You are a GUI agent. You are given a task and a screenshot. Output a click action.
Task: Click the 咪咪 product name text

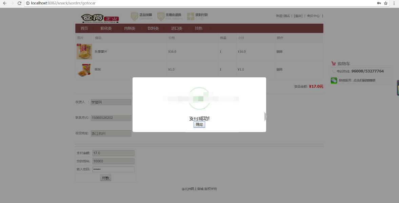[x=98, y=70]
